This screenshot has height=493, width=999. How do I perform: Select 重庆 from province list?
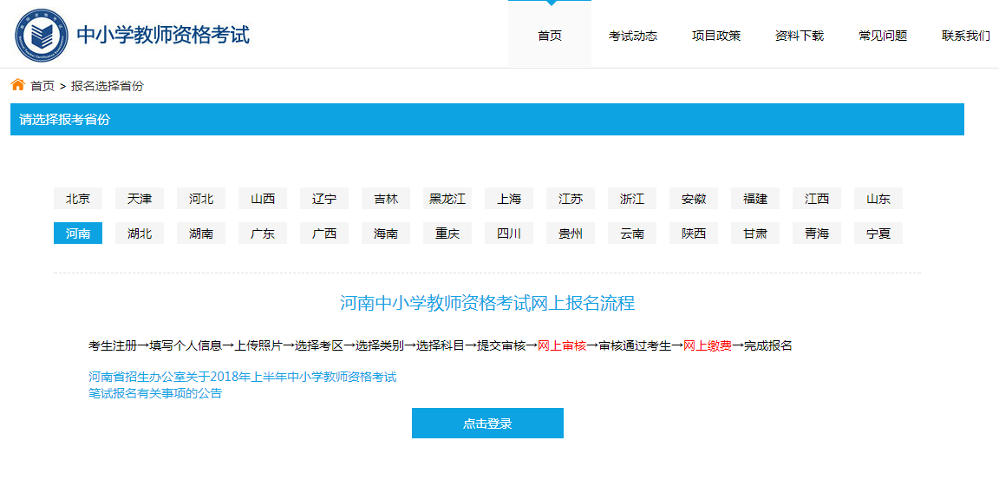(x=447, y=233)
